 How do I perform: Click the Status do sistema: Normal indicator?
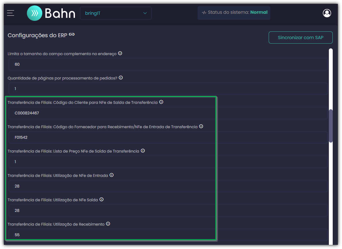(x=234, y=12)
